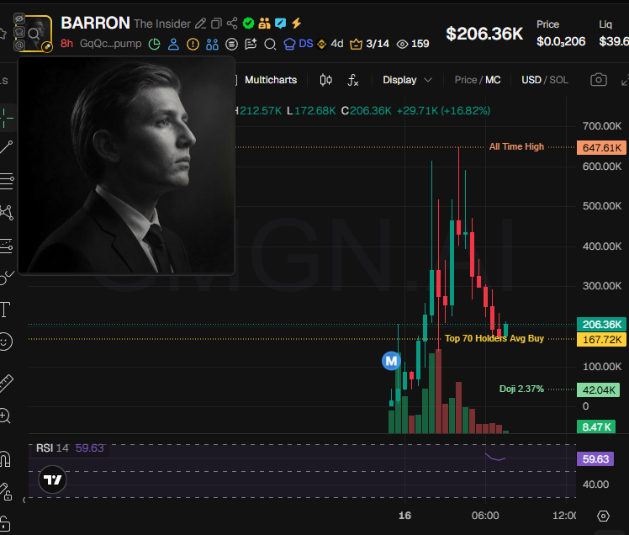Screen dimensions: 629x535
Task: Open the fx indicators button
Action: (x=352, y=80)
